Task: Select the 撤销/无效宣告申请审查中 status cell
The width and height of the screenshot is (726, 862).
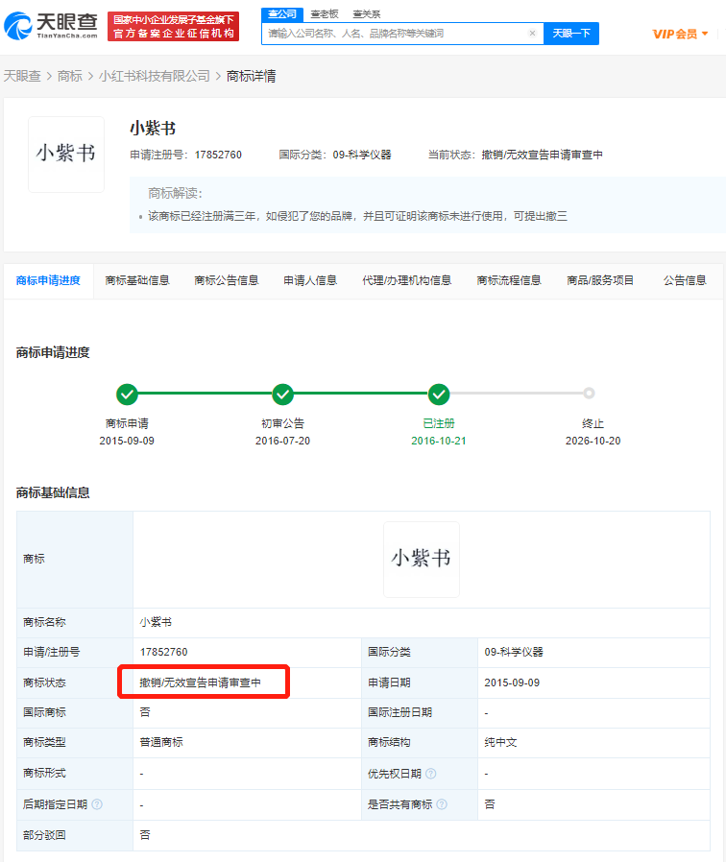Action: (247, 682)
